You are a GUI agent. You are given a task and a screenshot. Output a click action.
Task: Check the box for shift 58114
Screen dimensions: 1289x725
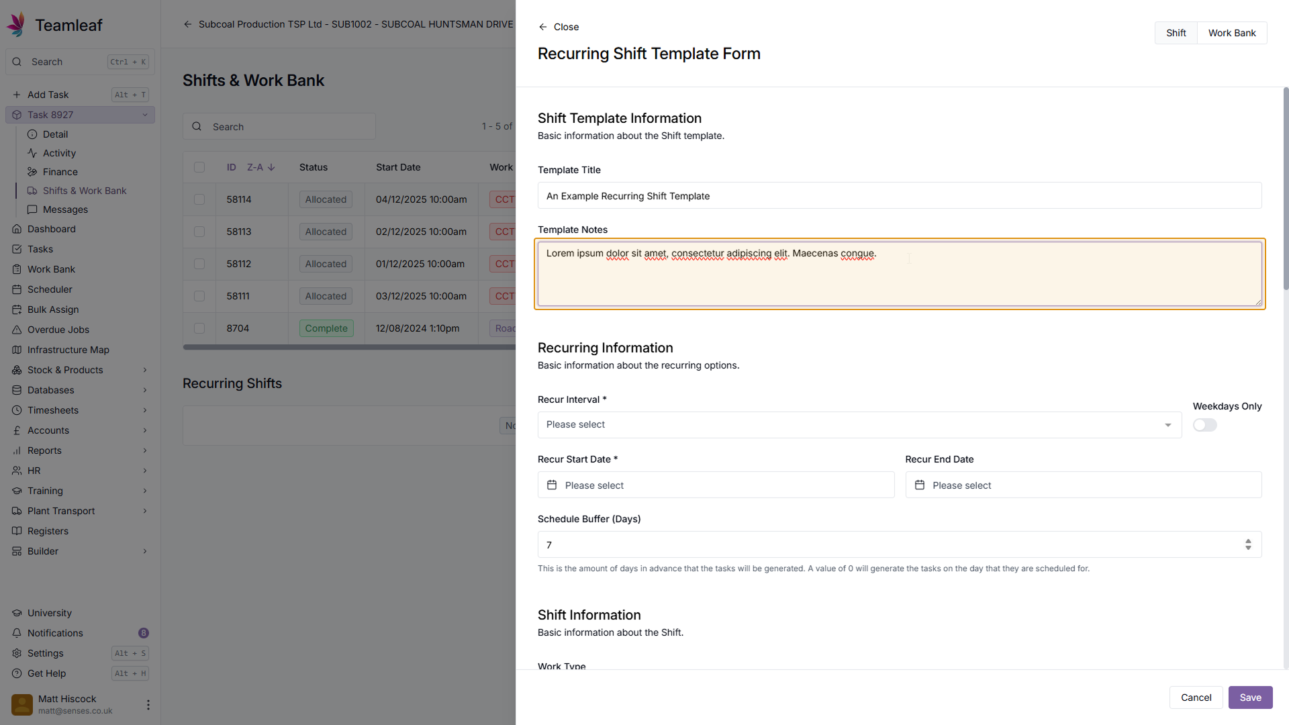[199, 199]
